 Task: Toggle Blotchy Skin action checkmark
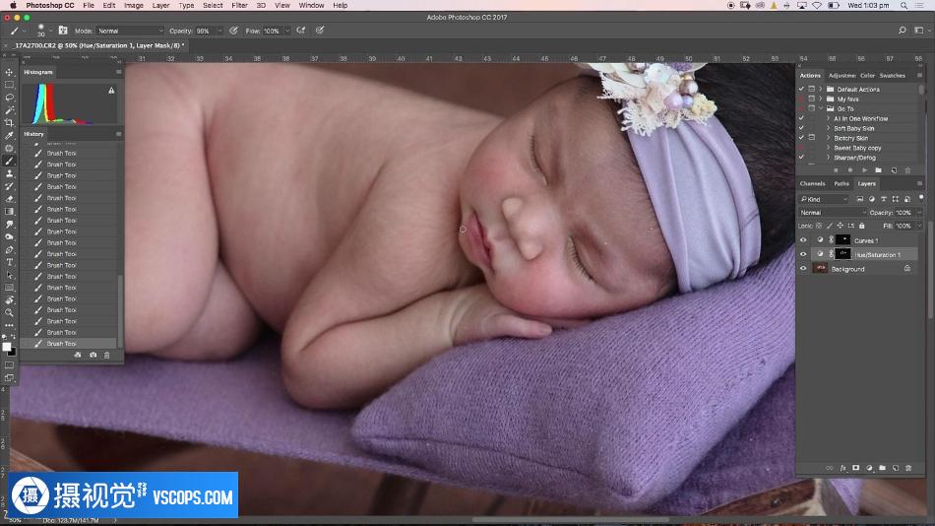801,137
